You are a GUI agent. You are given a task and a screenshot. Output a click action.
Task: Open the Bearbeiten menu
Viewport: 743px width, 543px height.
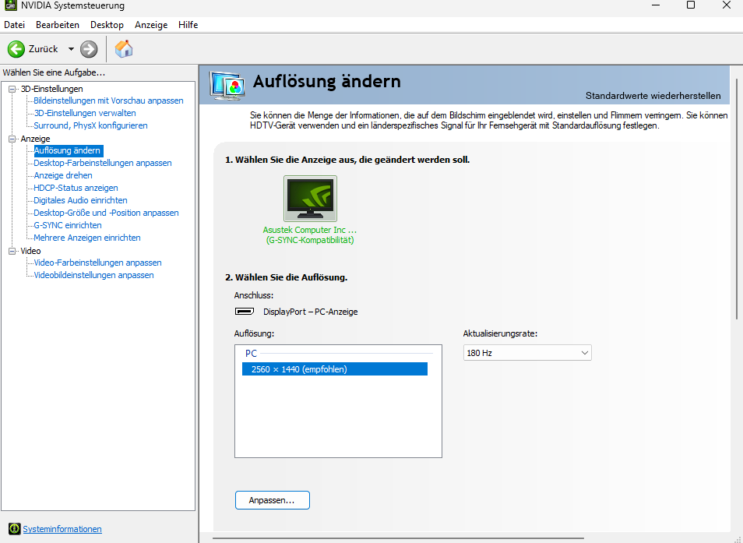58,25
